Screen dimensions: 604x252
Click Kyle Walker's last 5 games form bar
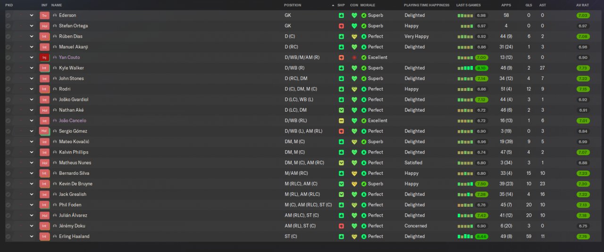tap(465, 68)
